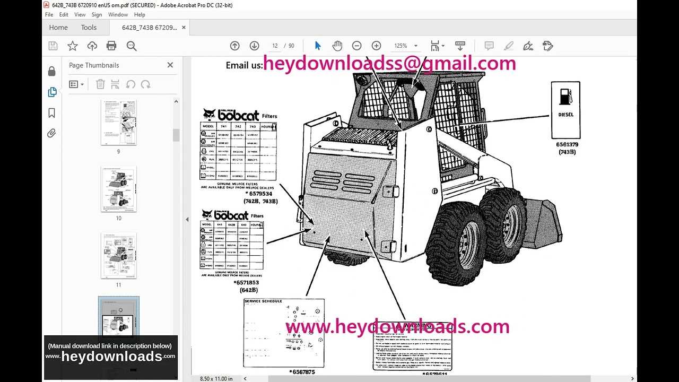Select page 11 thumbnail
This screenshot has height=382, width=679.
point(118,255)
